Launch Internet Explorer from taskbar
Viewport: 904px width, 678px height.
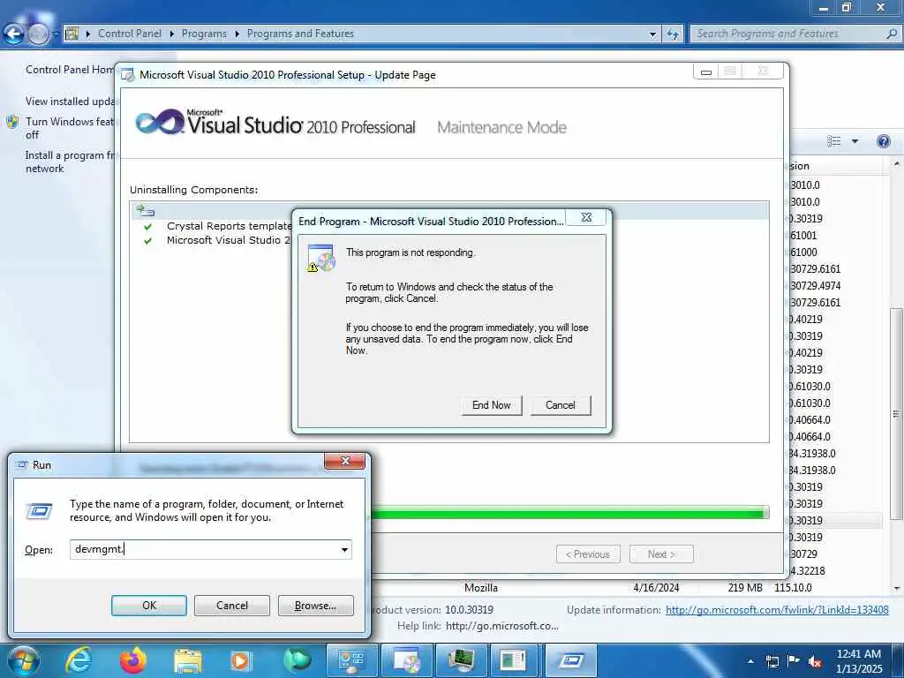tap(78, 660)
